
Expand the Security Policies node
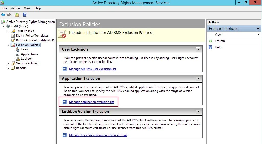8,64
